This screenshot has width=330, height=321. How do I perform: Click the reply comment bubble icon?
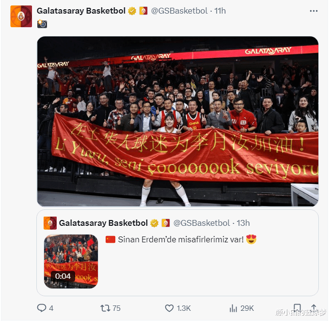(x=42, y=308)
